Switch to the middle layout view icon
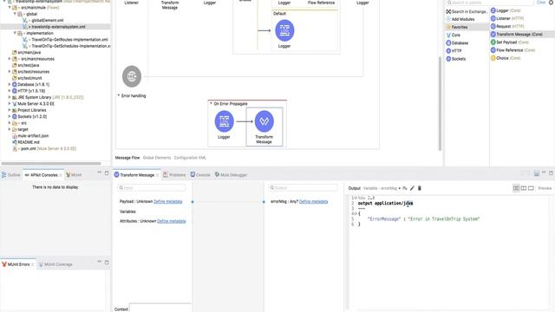 [524, 188]
